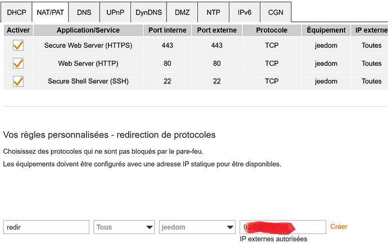The height and width of the screenshot is (247, 388).
Task: Open the CGN tab
Action: tap(276, 12)
